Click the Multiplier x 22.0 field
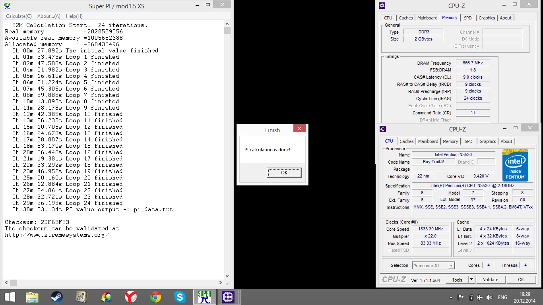The width and height of the screenshot is (543, 305). (431, 236)
